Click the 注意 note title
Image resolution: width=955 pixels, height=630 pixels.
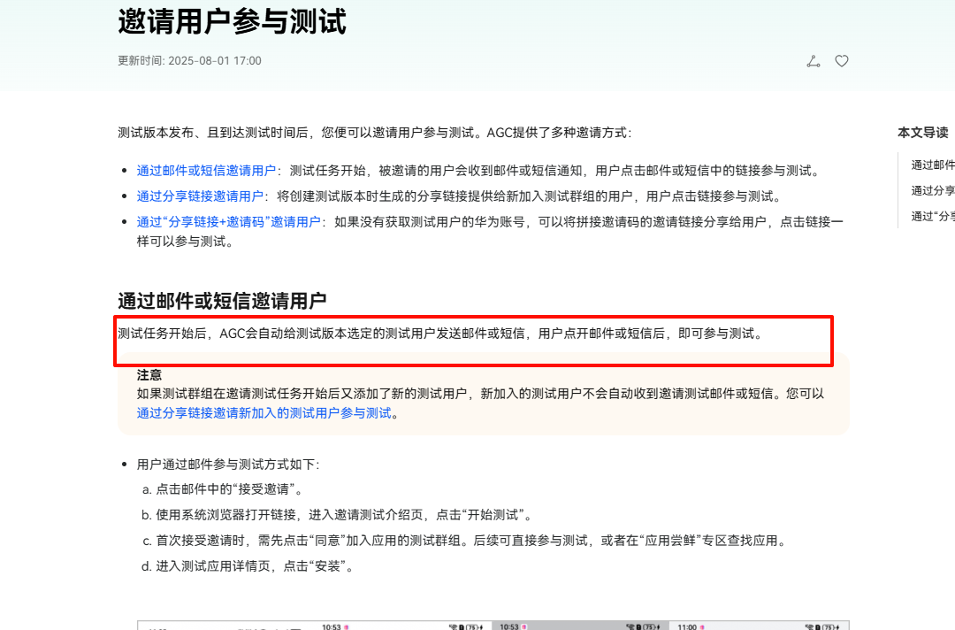149,374
